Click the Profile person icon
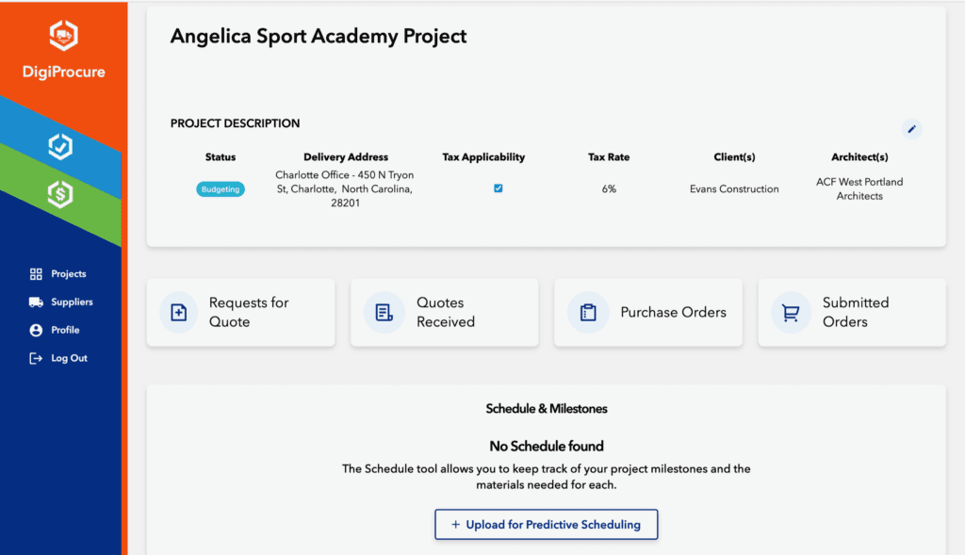The width and height of the screenshot is (965, 555). pyautogui.click(x=36, y=331)
